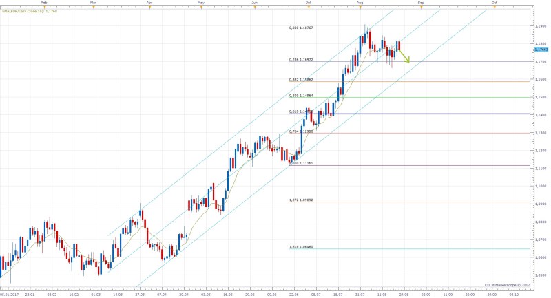Click the Aug month marker triangle
This screenshot has width=551, height=298.
point(361,6)
